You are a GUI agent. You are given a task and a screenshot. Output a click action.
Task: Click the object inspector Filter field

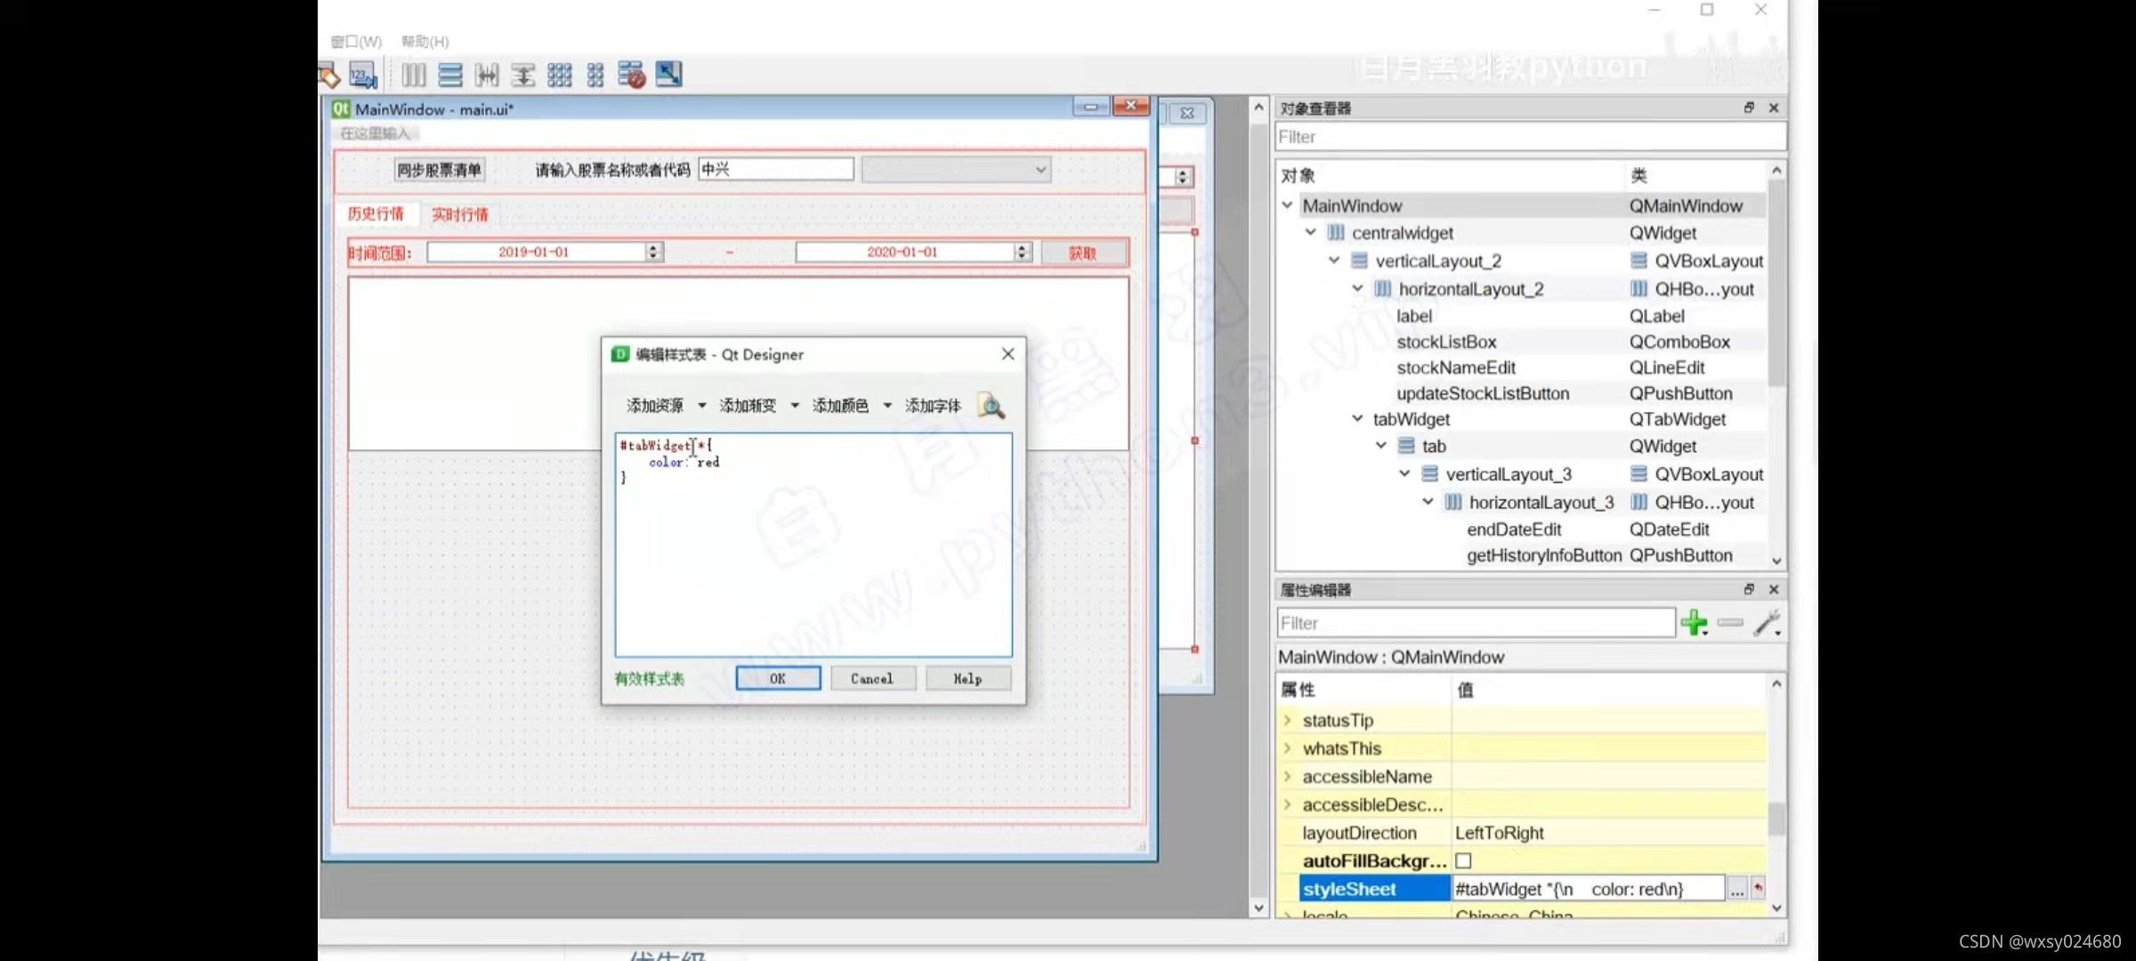[1529, 137]
